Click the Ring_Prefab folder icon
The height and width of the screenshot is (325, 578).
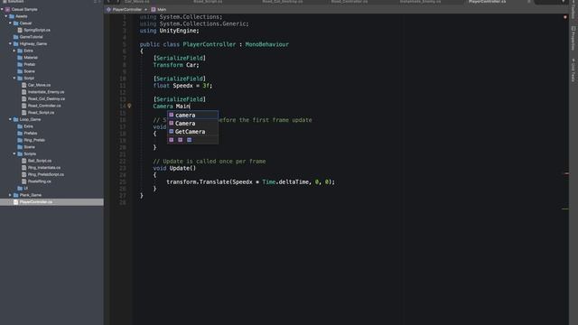tap(20, 140)
